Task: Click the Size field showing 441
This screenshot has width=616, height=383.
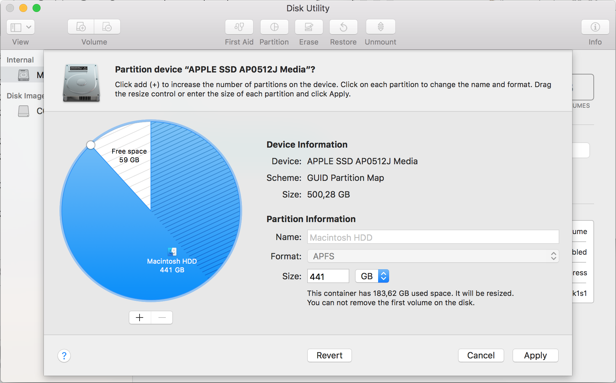Action: click(x=328, y=276)
